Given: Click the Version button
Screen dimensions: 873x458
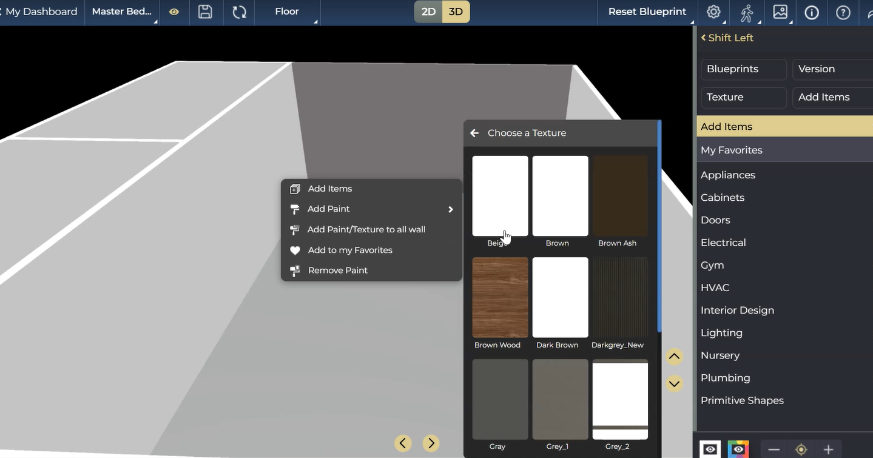Looking at the screenshot, I should 832,69.
